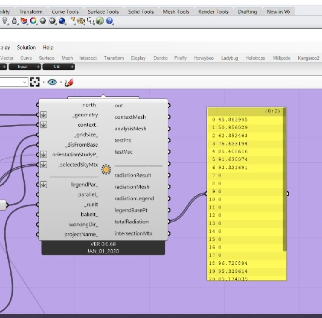Click the arrow icon beside legendPar_ input
This screenshot has width=322, height=318.
coord(43,184)
